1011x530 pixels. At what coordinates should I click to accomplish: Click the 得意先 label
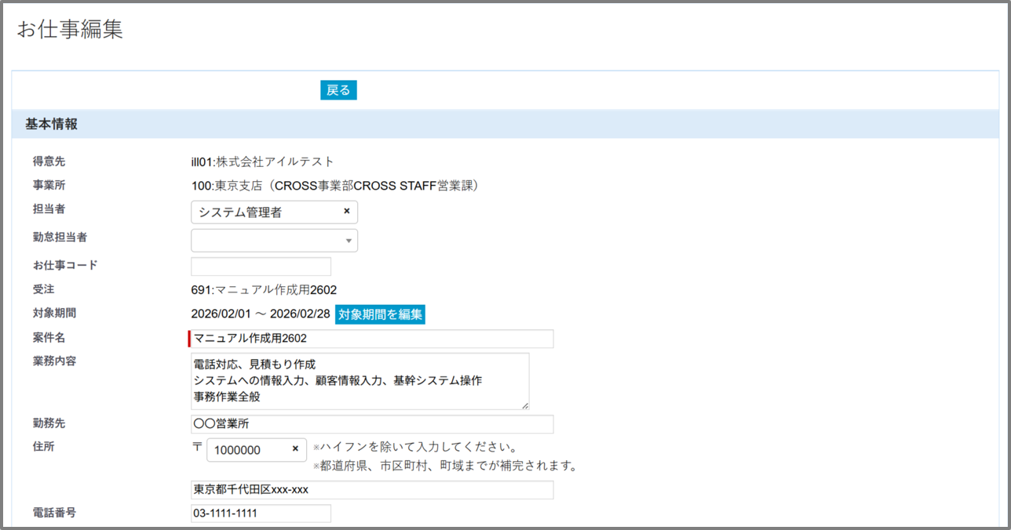pos(49,161)
